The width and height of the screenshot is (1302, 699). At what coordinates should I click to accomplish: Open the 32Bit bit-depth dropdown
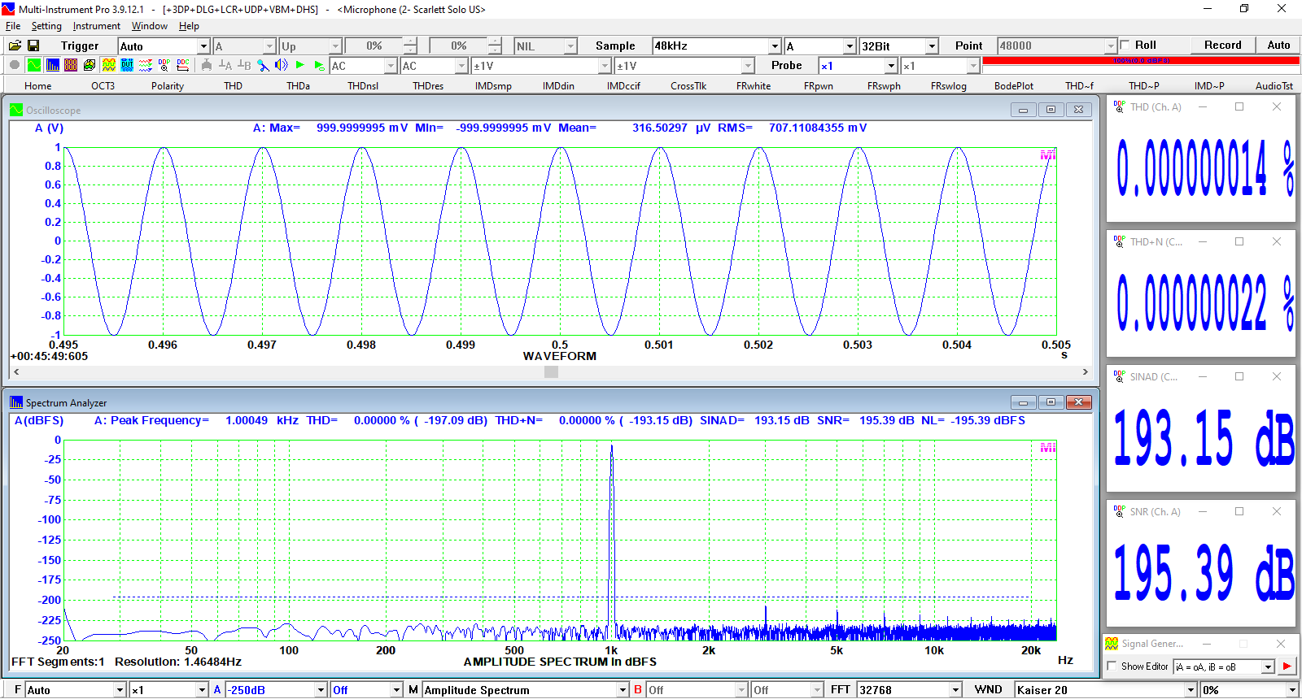[898, 46]
